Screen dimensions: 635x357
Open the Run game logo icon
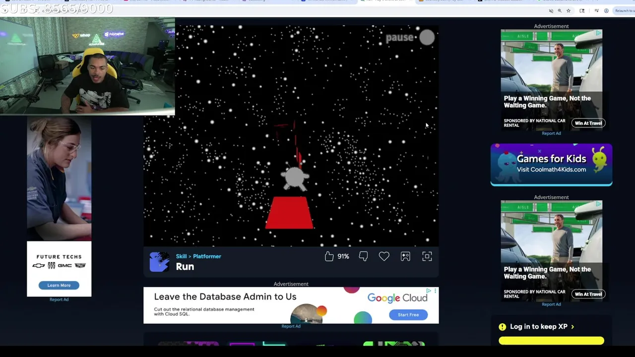(159, 262)
